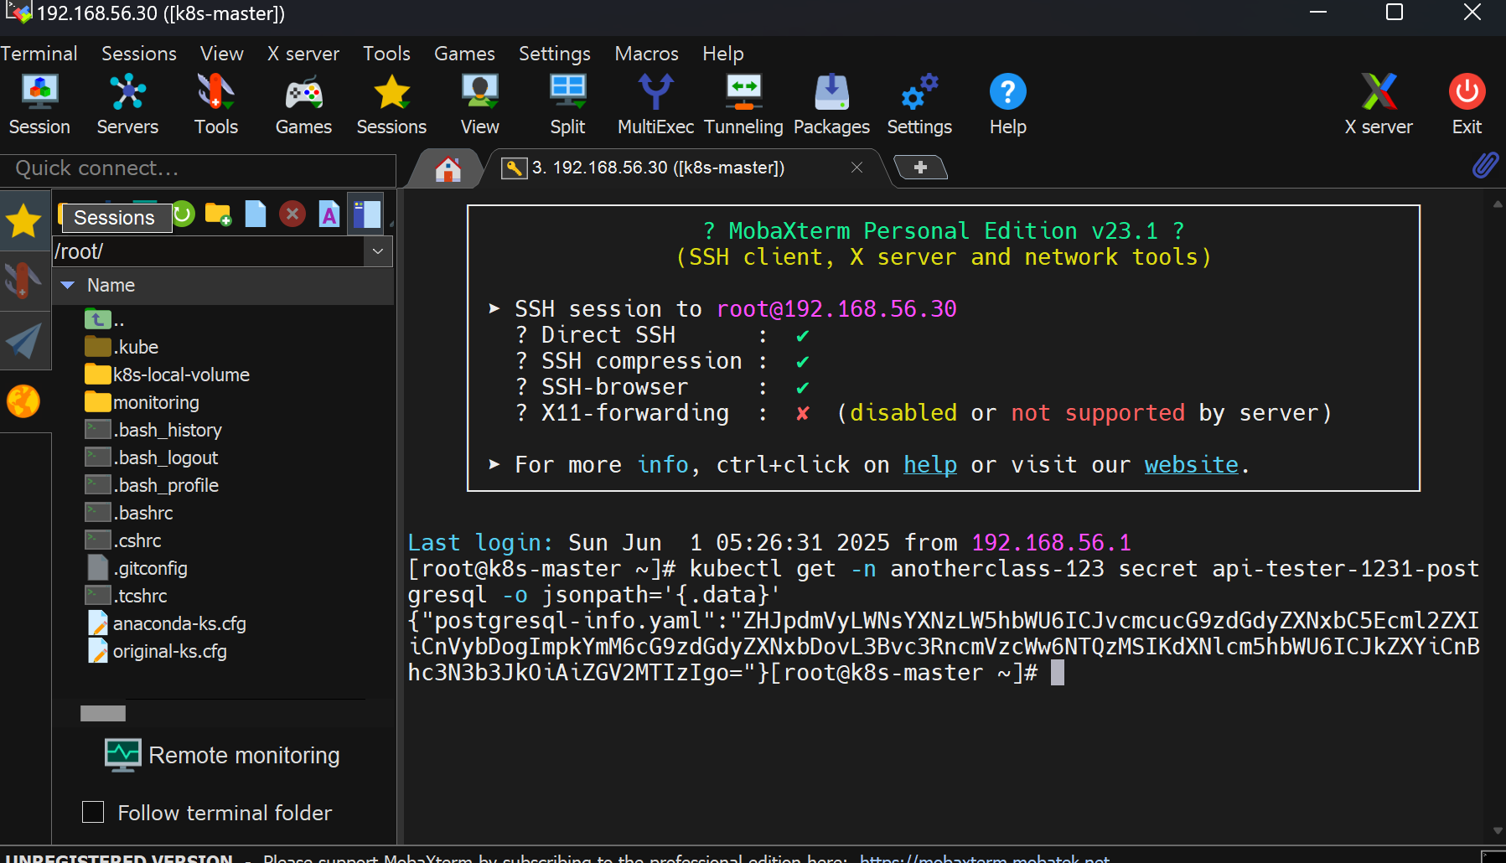Open the Terminal menu
The image size is (1506, 863).
point(39,54)
